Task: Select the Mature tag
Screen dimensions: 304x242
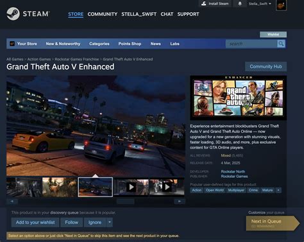Action: 267,190
